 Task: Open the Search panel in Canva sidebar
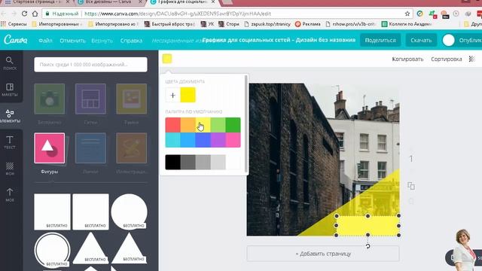pos(10,63)
